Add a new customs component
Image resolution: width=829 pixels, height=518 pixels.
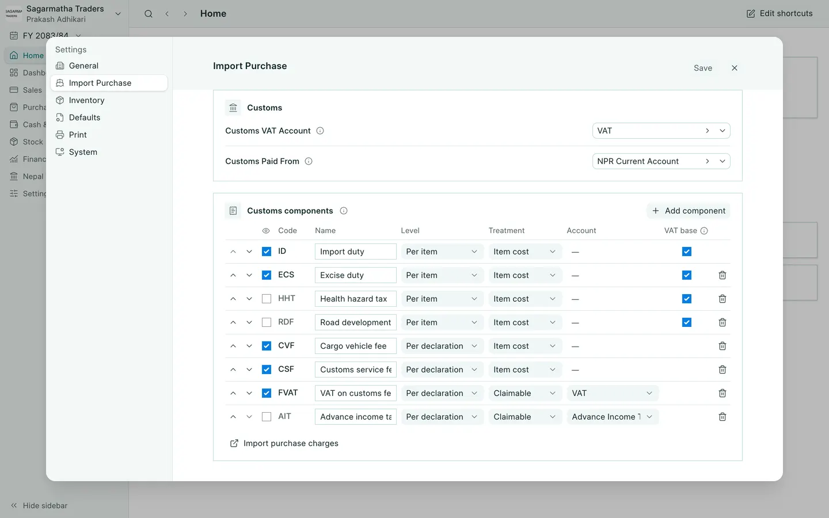[x=689, y=211]
